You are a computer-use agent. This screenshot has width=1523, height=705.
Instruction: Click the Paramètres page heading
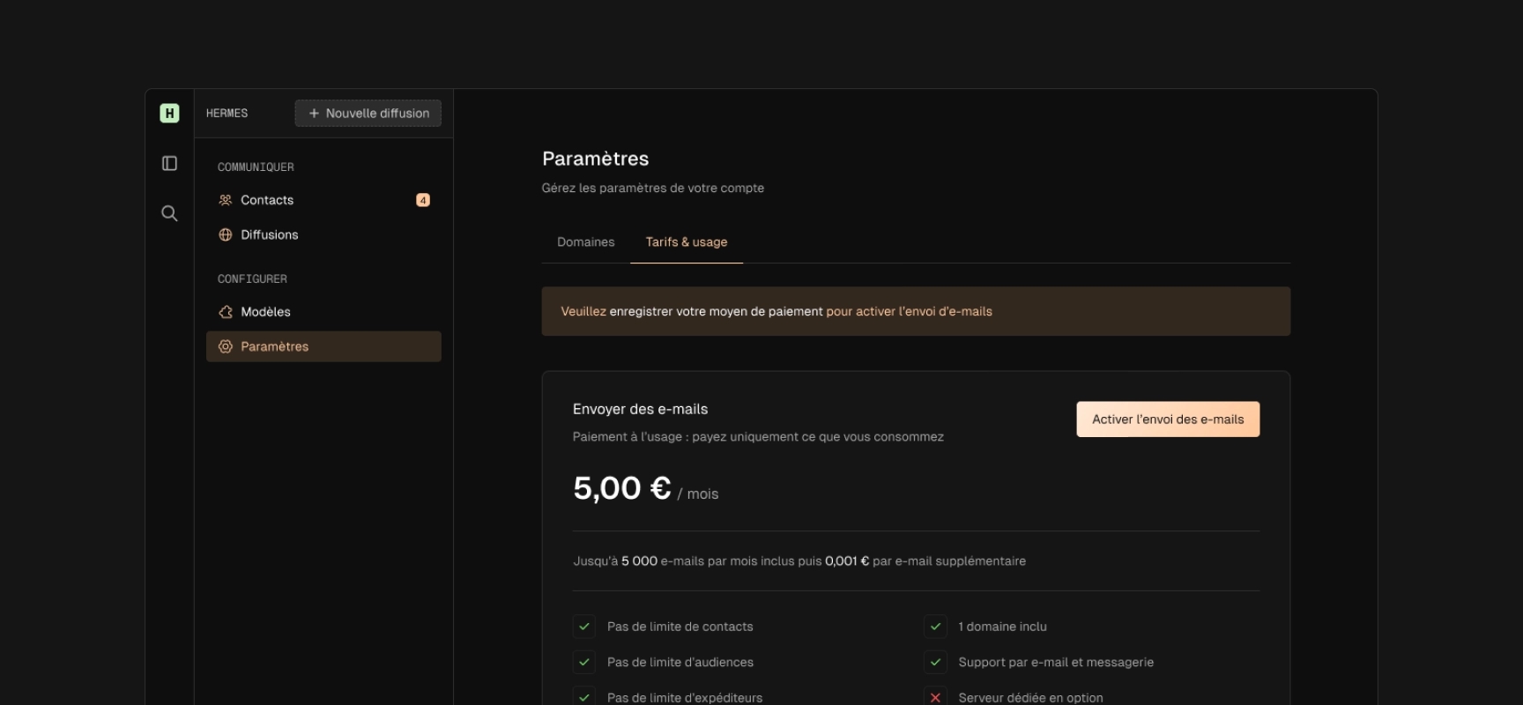pyautogui.click(x=596, y=159)
